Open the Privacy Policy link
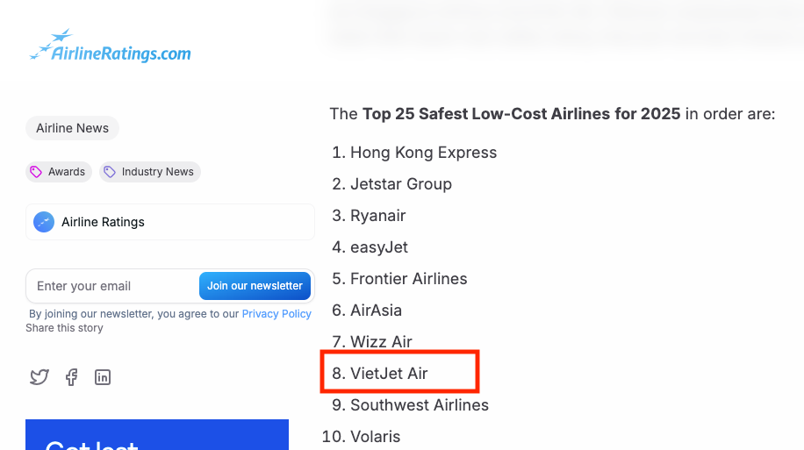The height and width of the screenshot is (450, 804). (x=276, y=314)
